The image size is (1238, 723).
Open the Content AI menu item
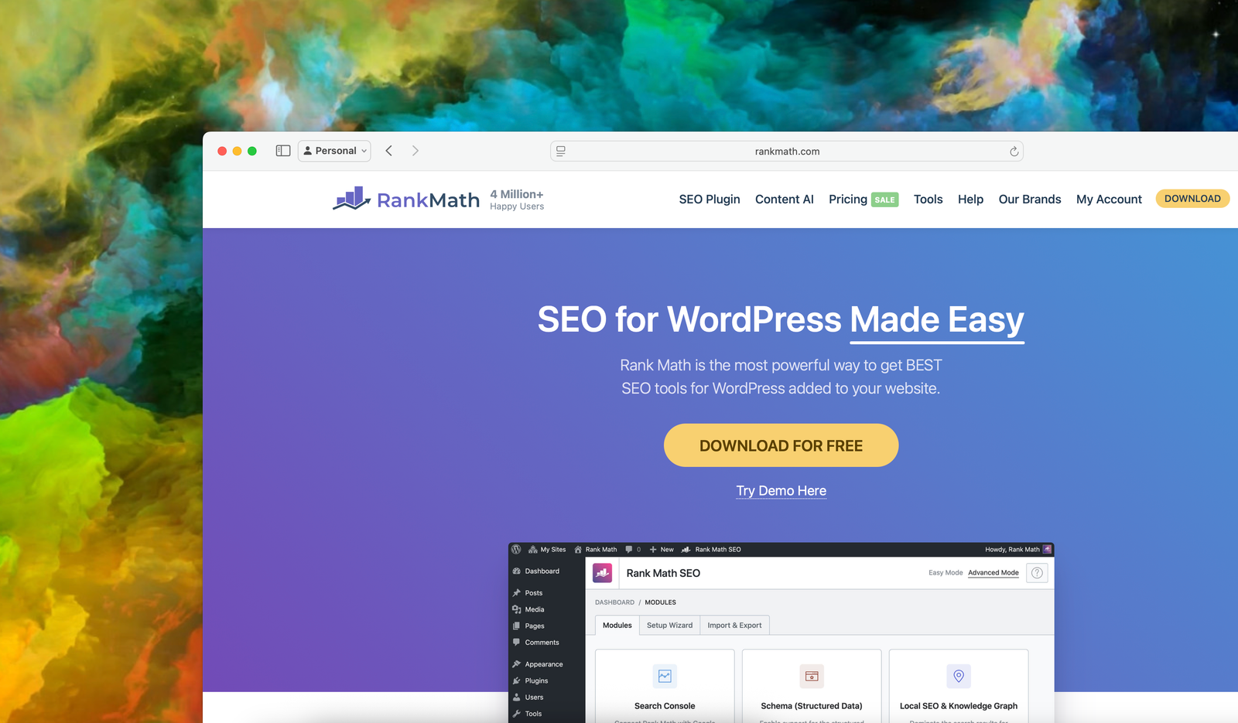(785, 200)
